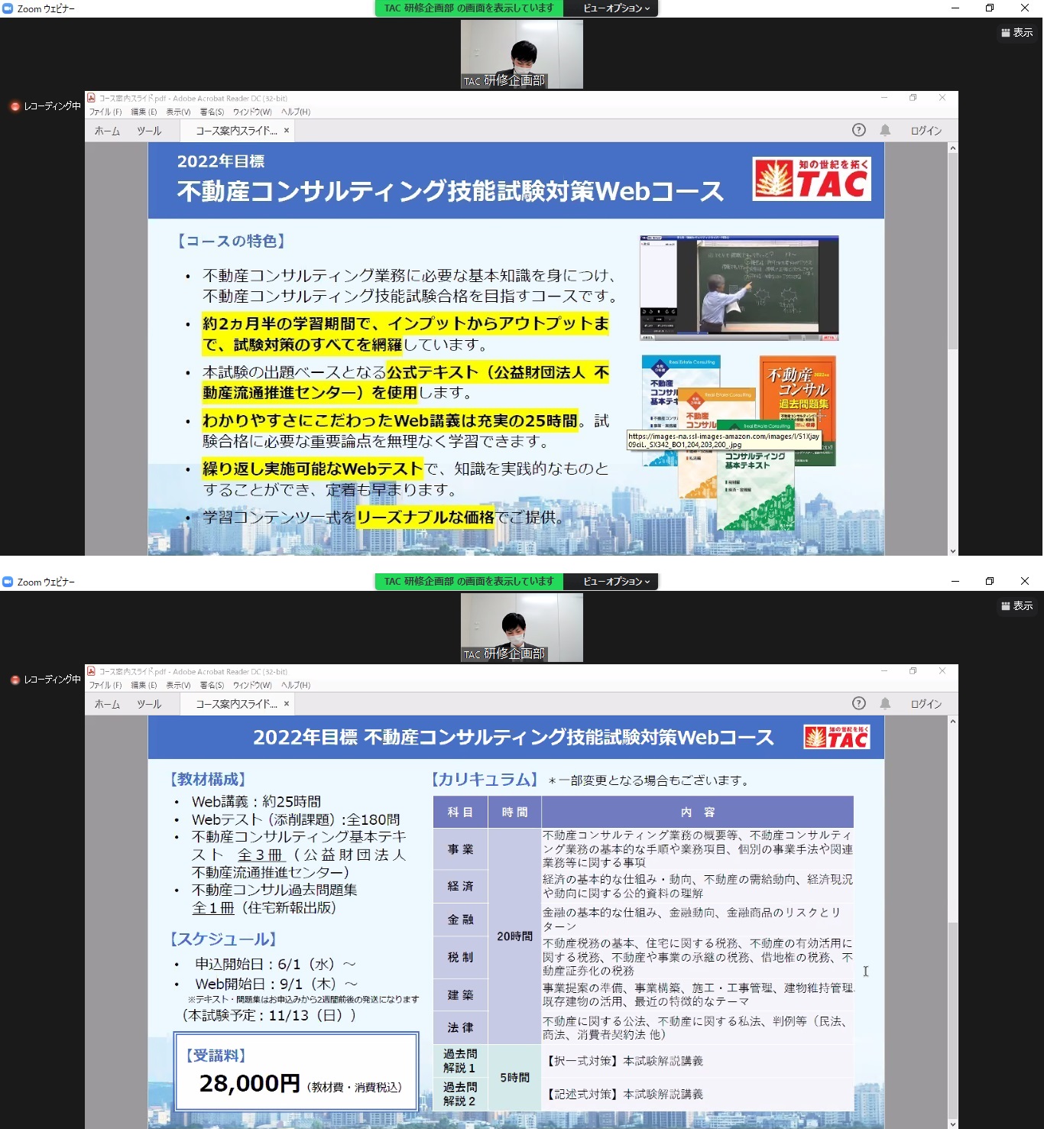Image resolution: width=1044 pixels, height=1129 pixels.
Task: Open 署名(S) menu above the カリキュラム slide
Action: [x=212, y=685]
